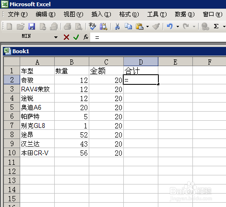Click cell with 车型 header
Image resolution: width=226 pixels, height=207 pixels.
(37, 70)
